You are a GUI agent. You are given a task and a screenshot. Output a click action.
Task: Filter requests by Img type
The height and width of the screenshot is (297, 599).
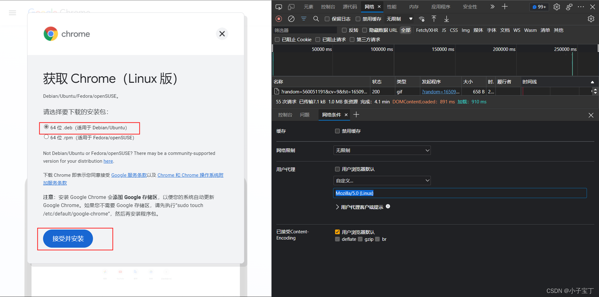pyautogui.click(x=465, y=30)
